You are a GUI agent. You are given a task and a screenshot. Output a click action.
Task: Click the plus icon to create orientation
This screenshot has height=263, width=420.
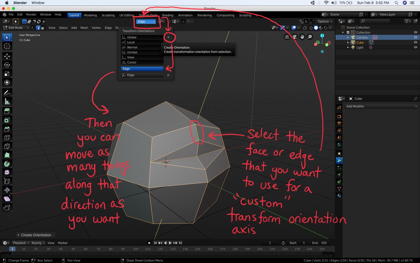click(x=168, y=37)
